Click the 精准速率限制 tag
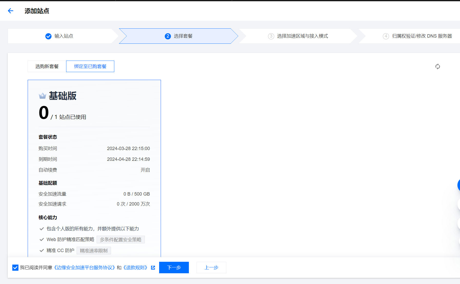 pyautogui.click(x=94, y=251)
